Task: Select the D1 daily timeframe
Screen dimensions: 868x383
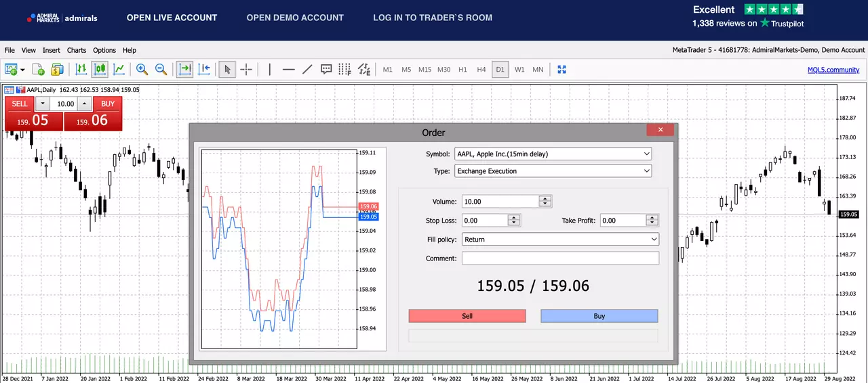Action: 500,70
